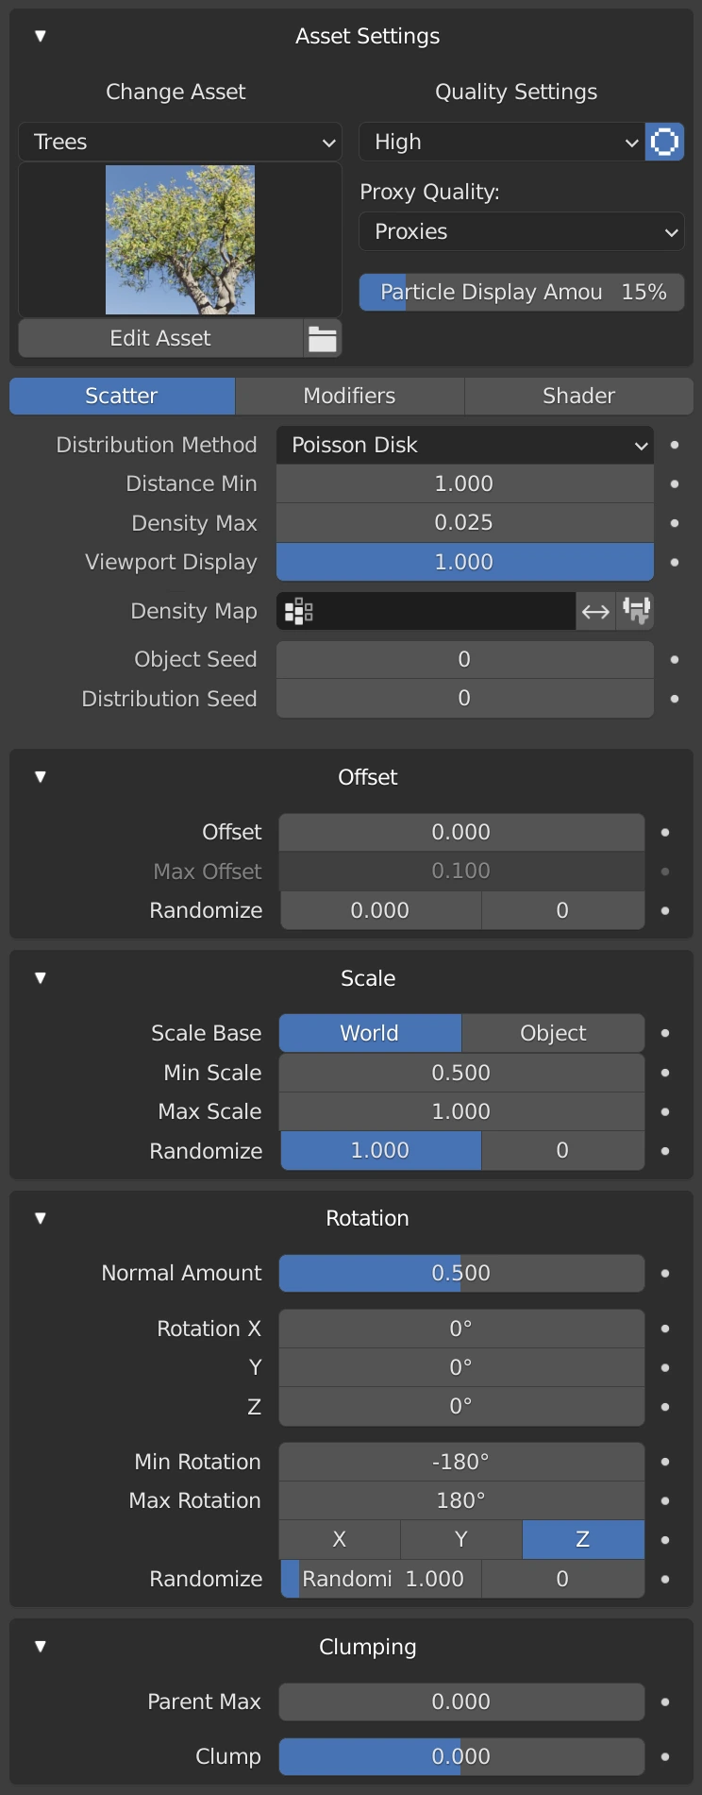Viewport: 702px width, 1795px height.
Task: Open the Proxies quality dropdown
Action: coord(521,232)
